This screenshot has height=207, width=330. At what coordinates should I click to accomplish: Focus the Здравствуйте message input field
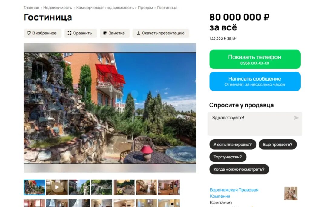(255, 124)
